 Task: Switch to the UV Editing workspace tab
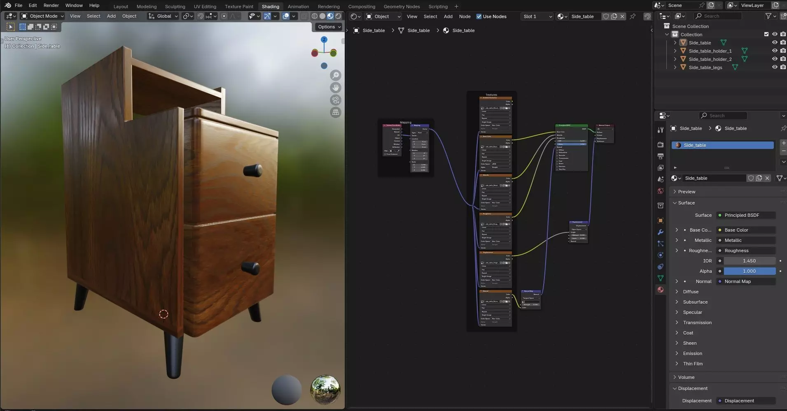(205, 7)
